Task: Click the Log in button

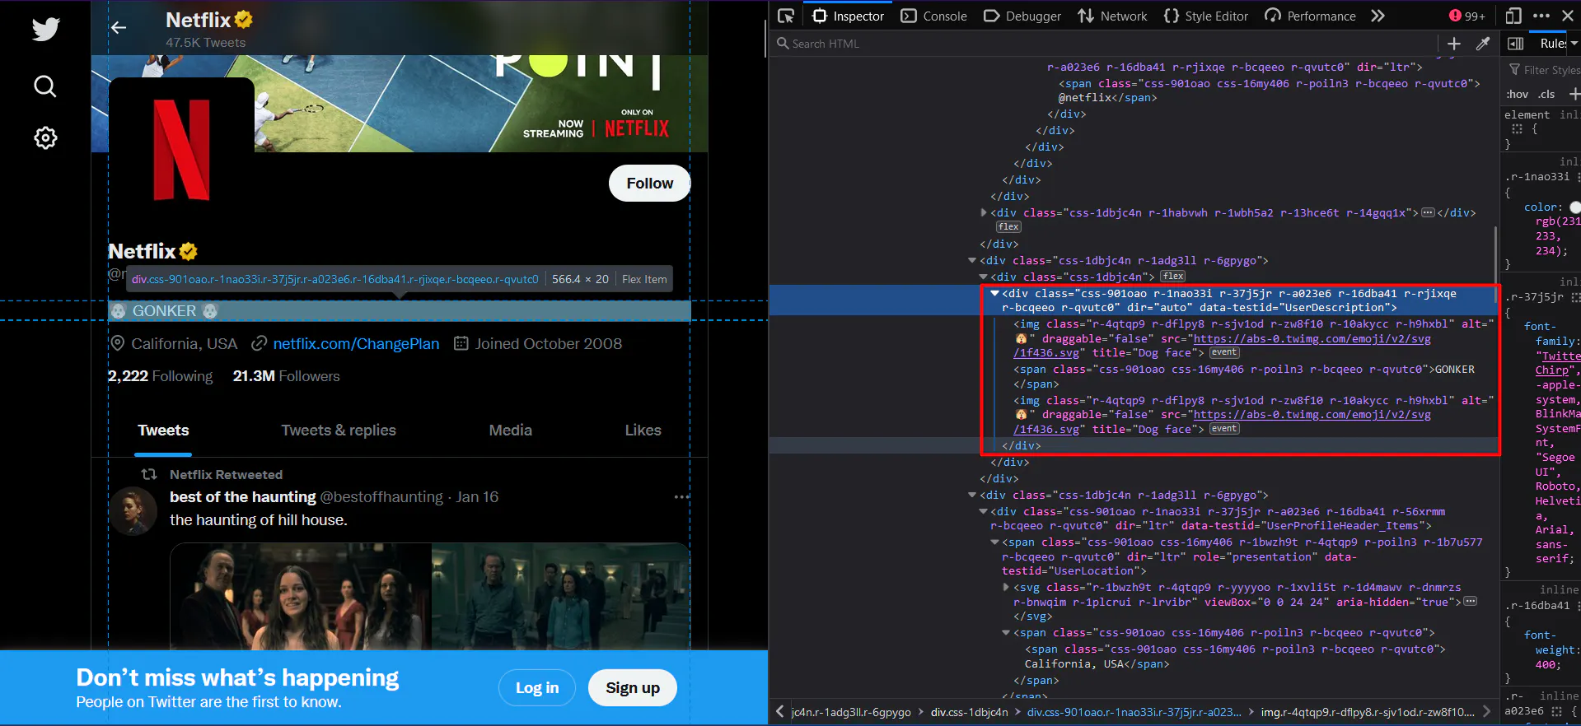Action: (537, 688)
